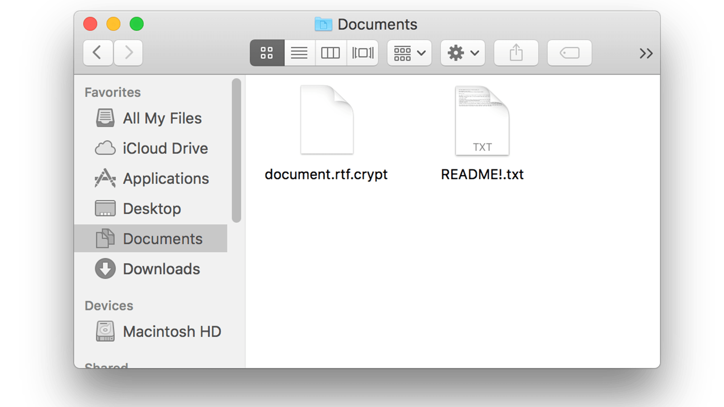Image resolution: width=724 pixels, height=407 pixels.
Task: Click the document.rtf.crypt file name
Action: click(x=326, y=175)
